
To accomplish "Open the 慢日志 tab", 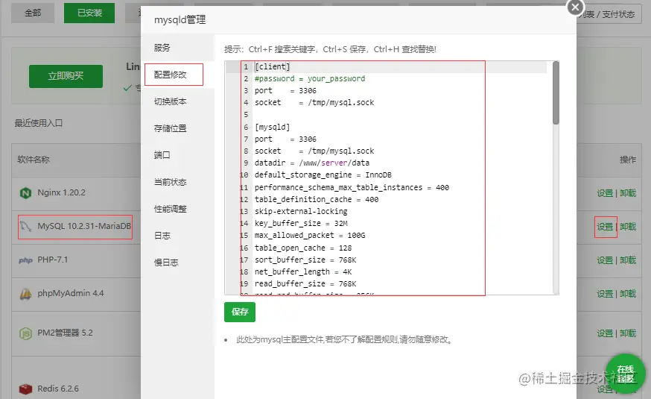I will [166, 263].
